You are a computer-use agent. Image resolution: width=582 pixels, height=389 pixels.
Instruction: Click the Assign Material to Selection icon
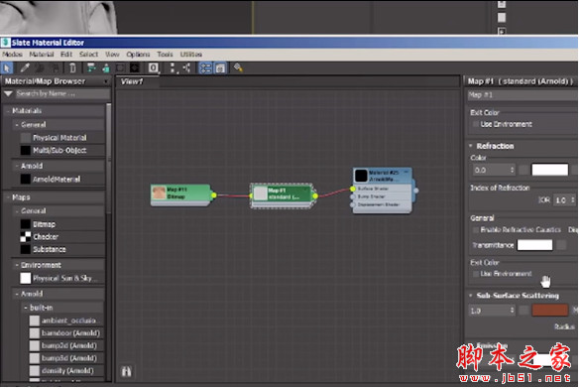[55, 68]
